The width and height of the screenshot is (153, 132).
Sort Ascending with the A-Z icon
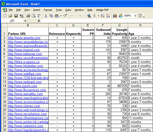coord(102,16)
